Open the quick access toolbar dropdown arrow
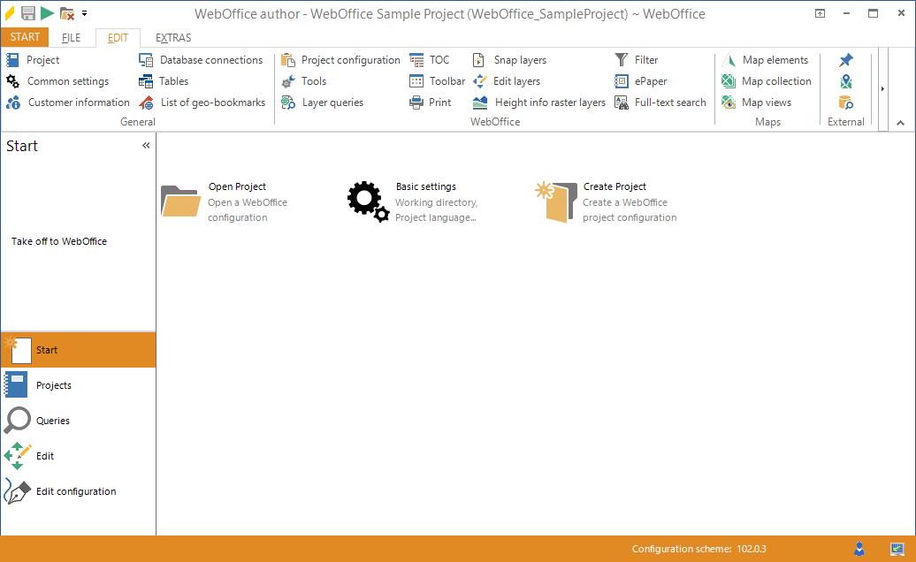This screenshot has height=562, width=916. [84, 13]
